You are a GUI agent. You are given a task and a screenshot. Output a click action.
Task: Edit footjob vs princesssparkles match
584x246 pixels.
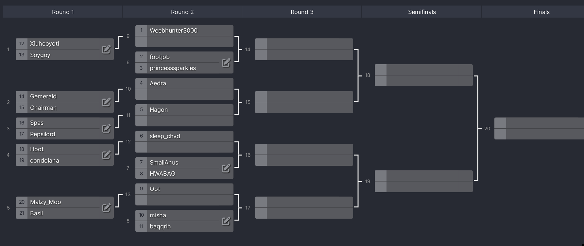click(x=226, y=63)
